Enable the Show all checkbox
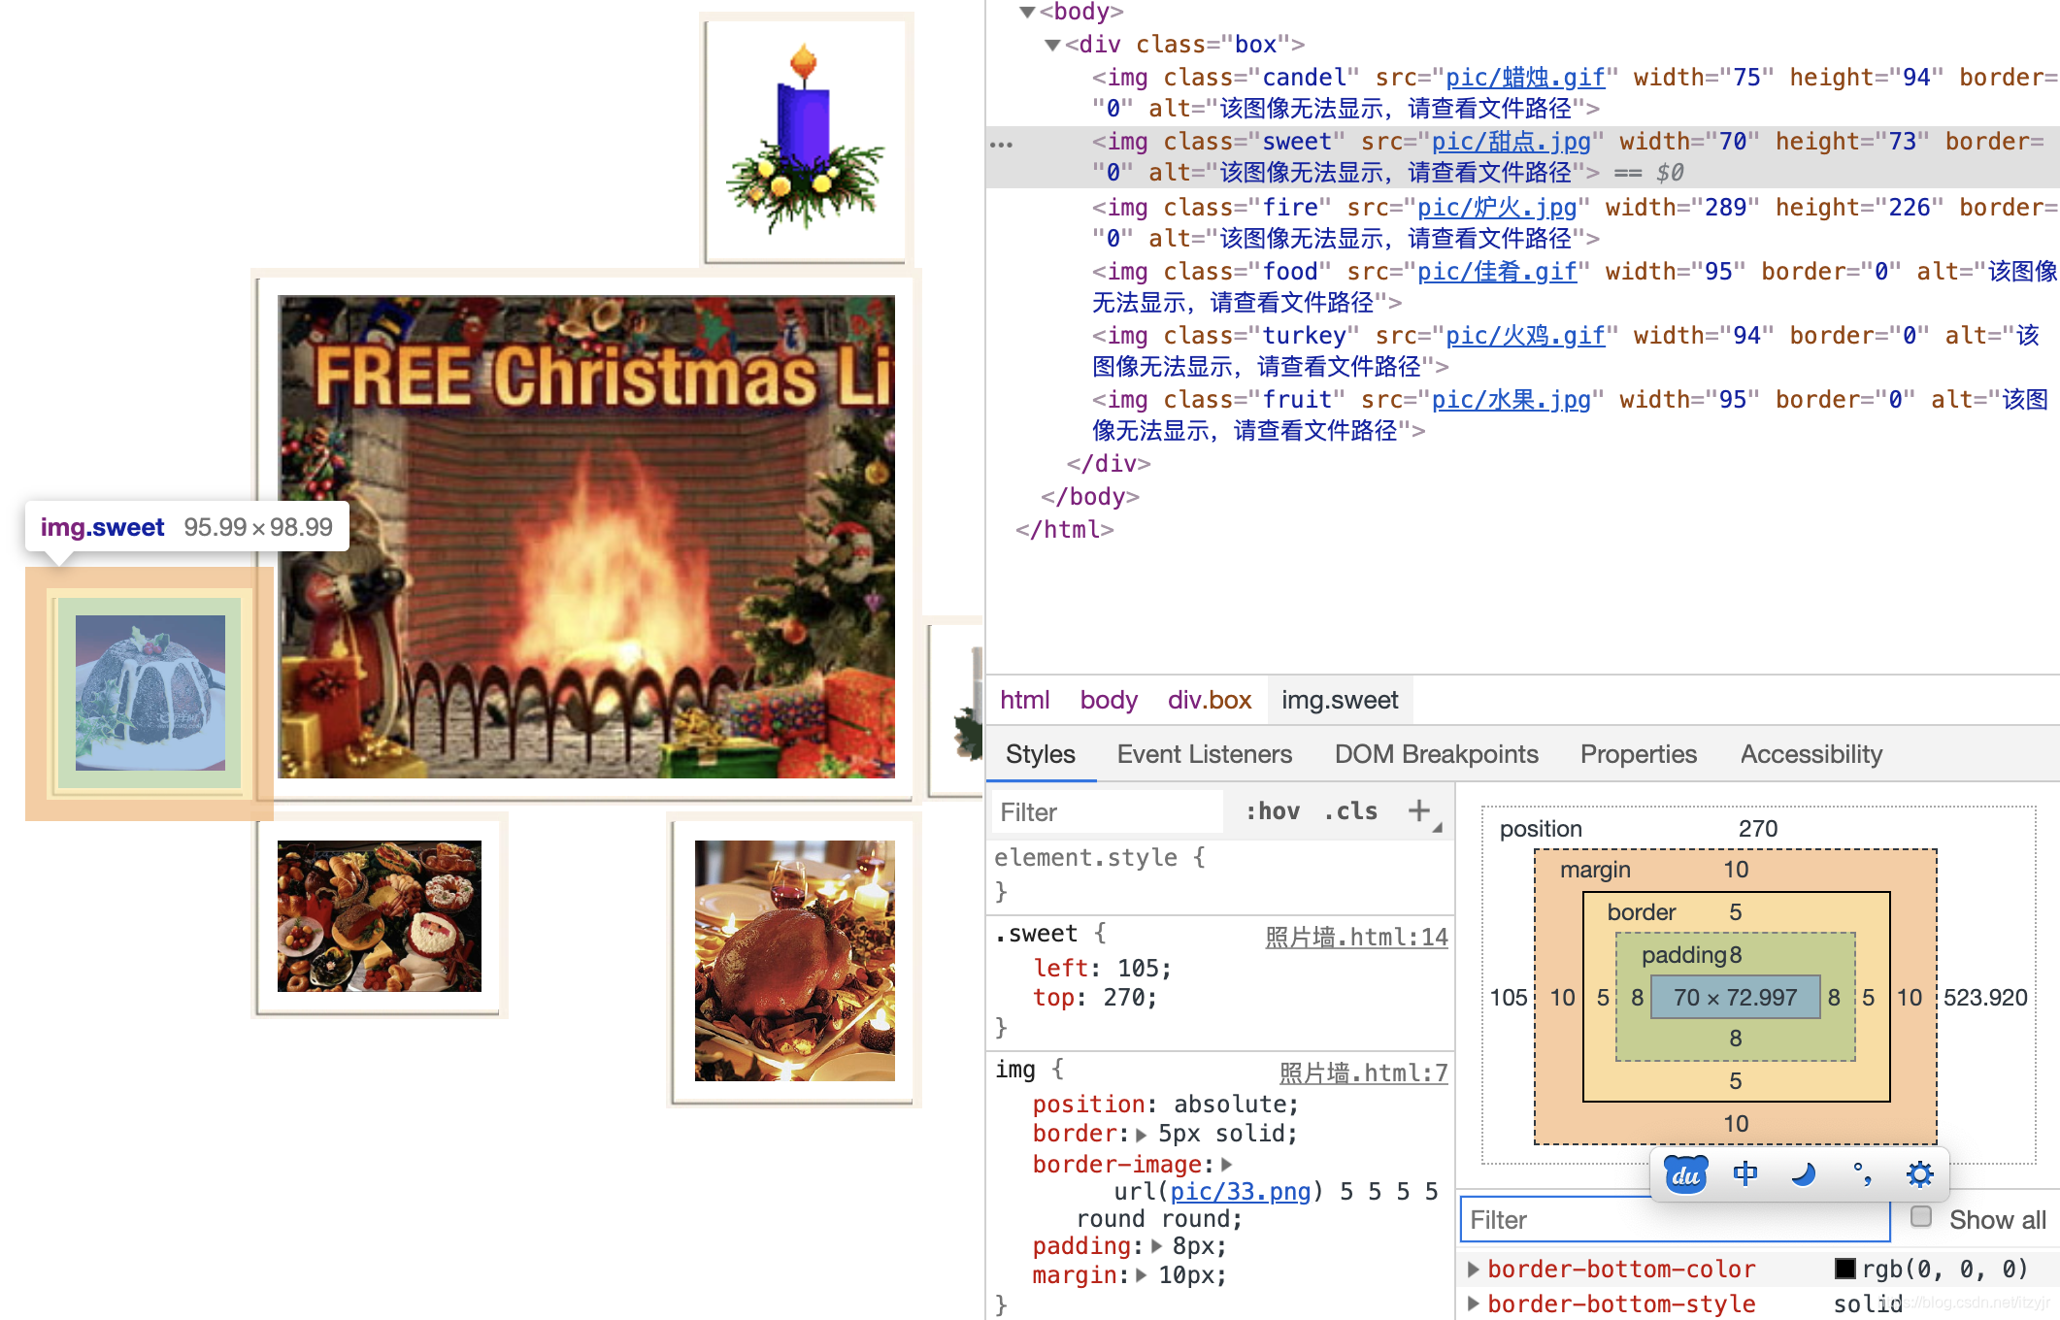This screenshot has width=2060, height=1320. pos(1920,1217)
